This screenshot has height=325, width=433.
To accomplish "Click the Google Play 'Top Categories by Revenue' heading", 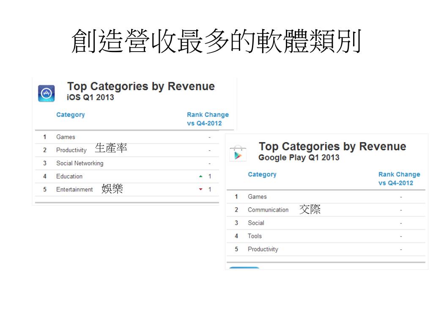I will point(332,146).
